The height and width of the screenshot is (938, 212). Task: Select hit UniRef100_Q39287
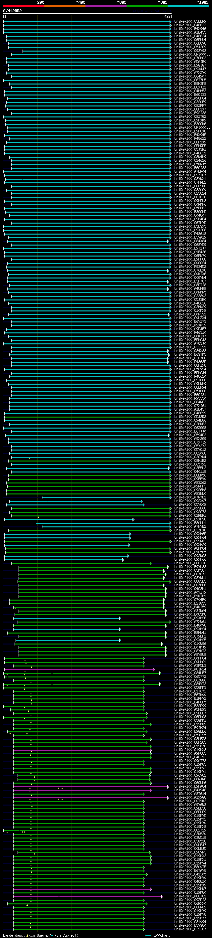point(190,930)
